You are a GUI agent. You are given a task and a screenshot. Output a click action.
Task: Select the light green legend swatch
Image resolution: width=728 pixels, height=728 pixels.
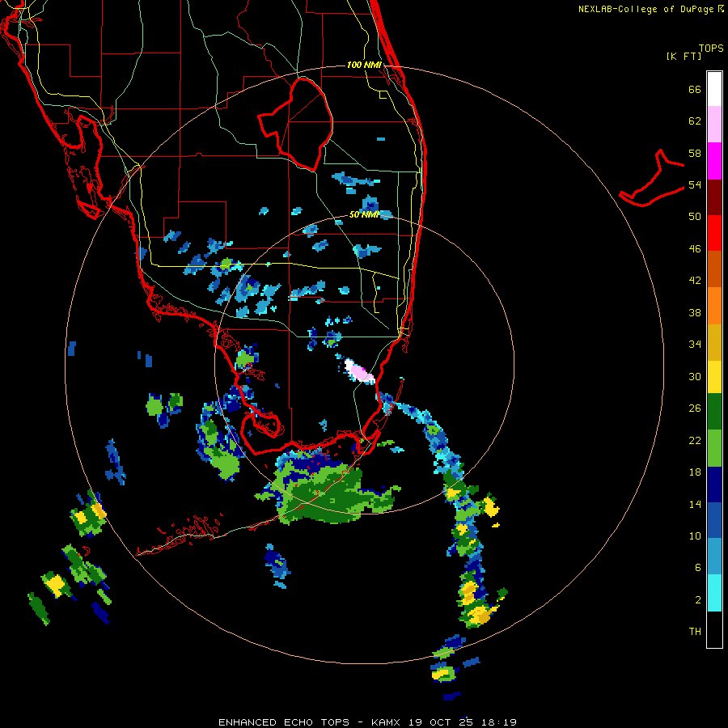coord(714,447)
